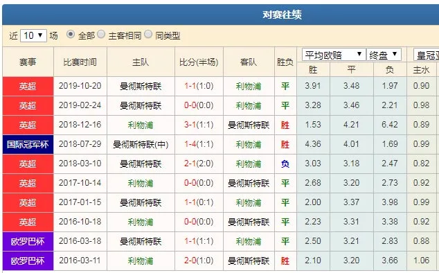Click the 比赛时间 column header
Image resolution: width=439 pixels, height=273 pixels.
click(x=80, y=62)
